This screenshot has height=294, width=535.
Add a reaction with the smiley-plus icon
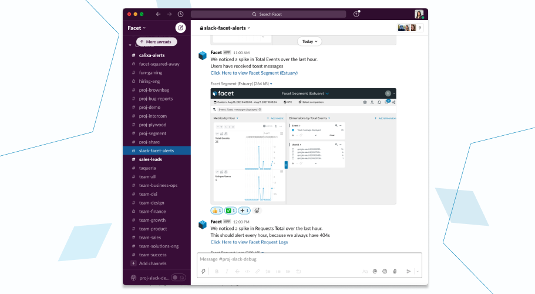tap(257, 211)
